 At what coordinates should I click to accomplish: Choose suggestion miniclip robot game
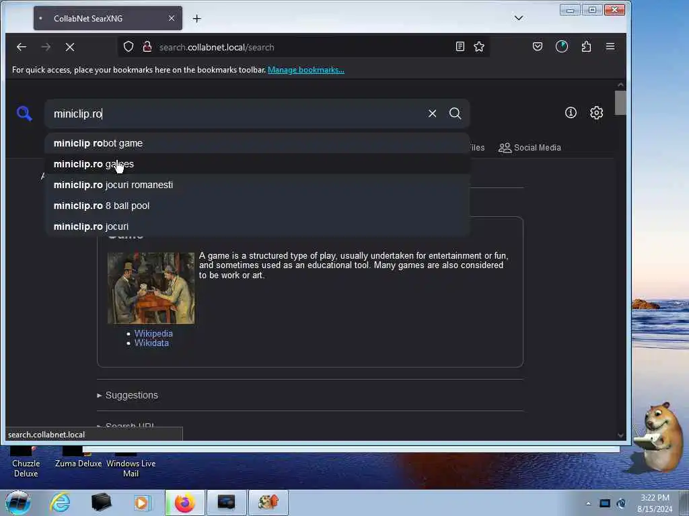[x=257, y=143]
